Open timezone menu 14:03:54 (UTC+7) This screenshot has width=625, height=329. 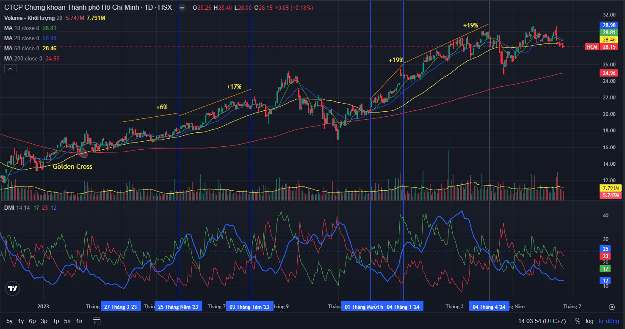(x=542, y=321)
